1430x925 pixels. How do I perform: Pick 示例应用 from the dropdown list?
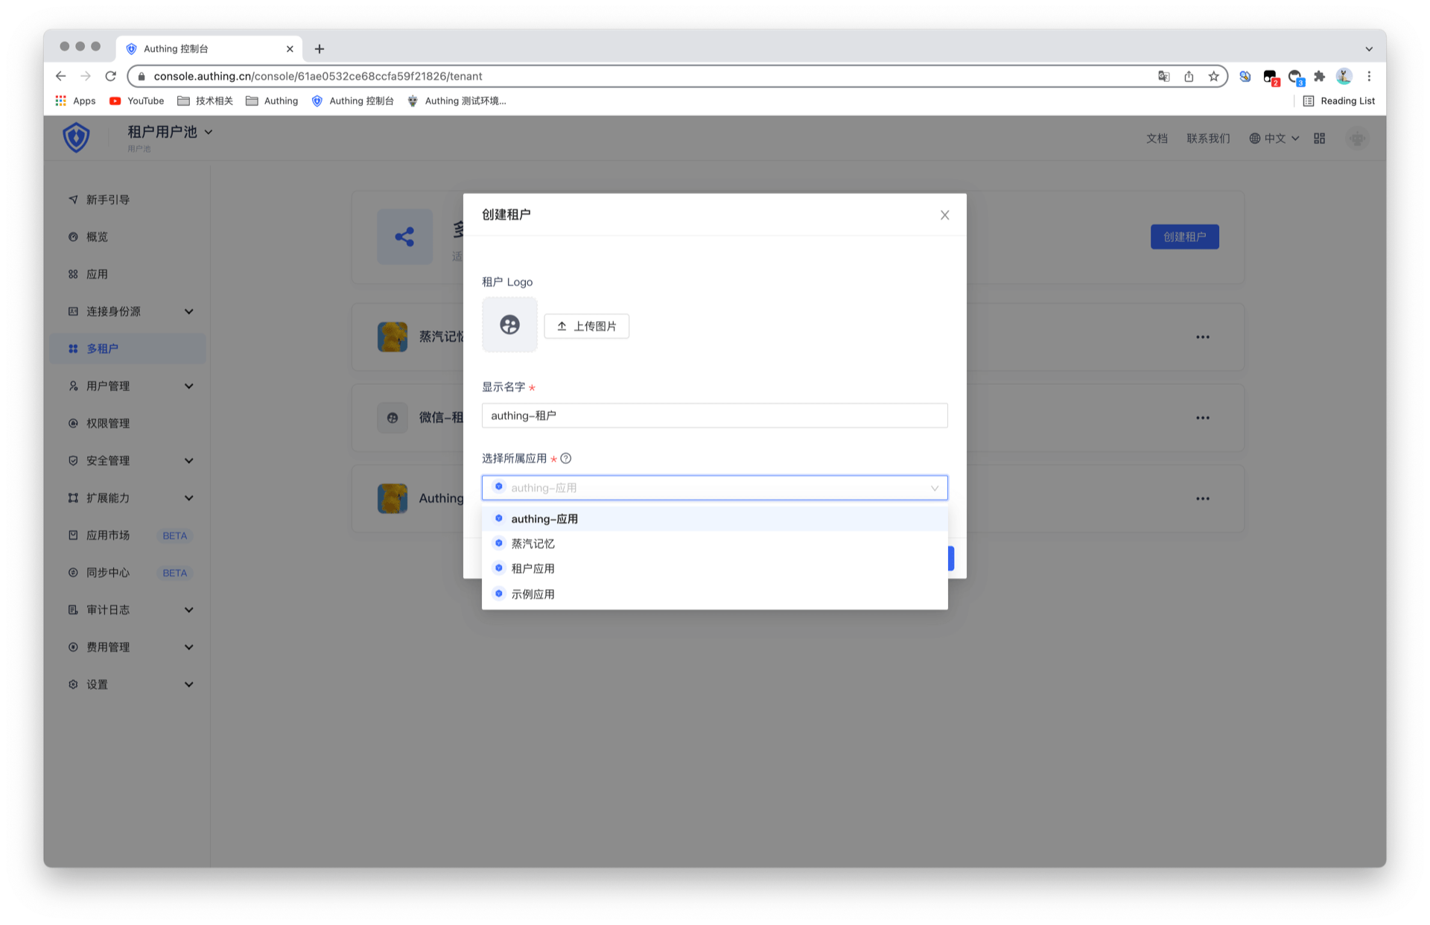pyautogui.click(x=533, y=594)
